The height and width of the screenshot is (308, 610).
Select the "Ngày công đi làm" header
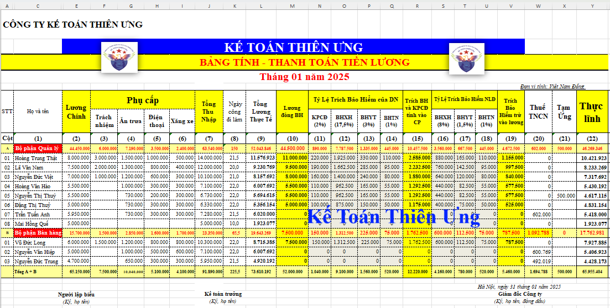234,111
